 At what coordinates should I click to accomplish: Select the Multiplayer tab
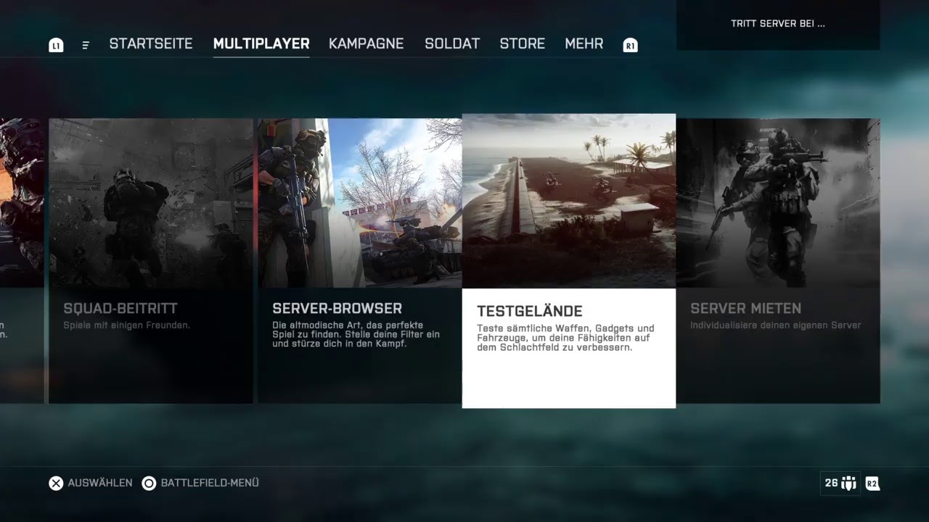[261, 43]
